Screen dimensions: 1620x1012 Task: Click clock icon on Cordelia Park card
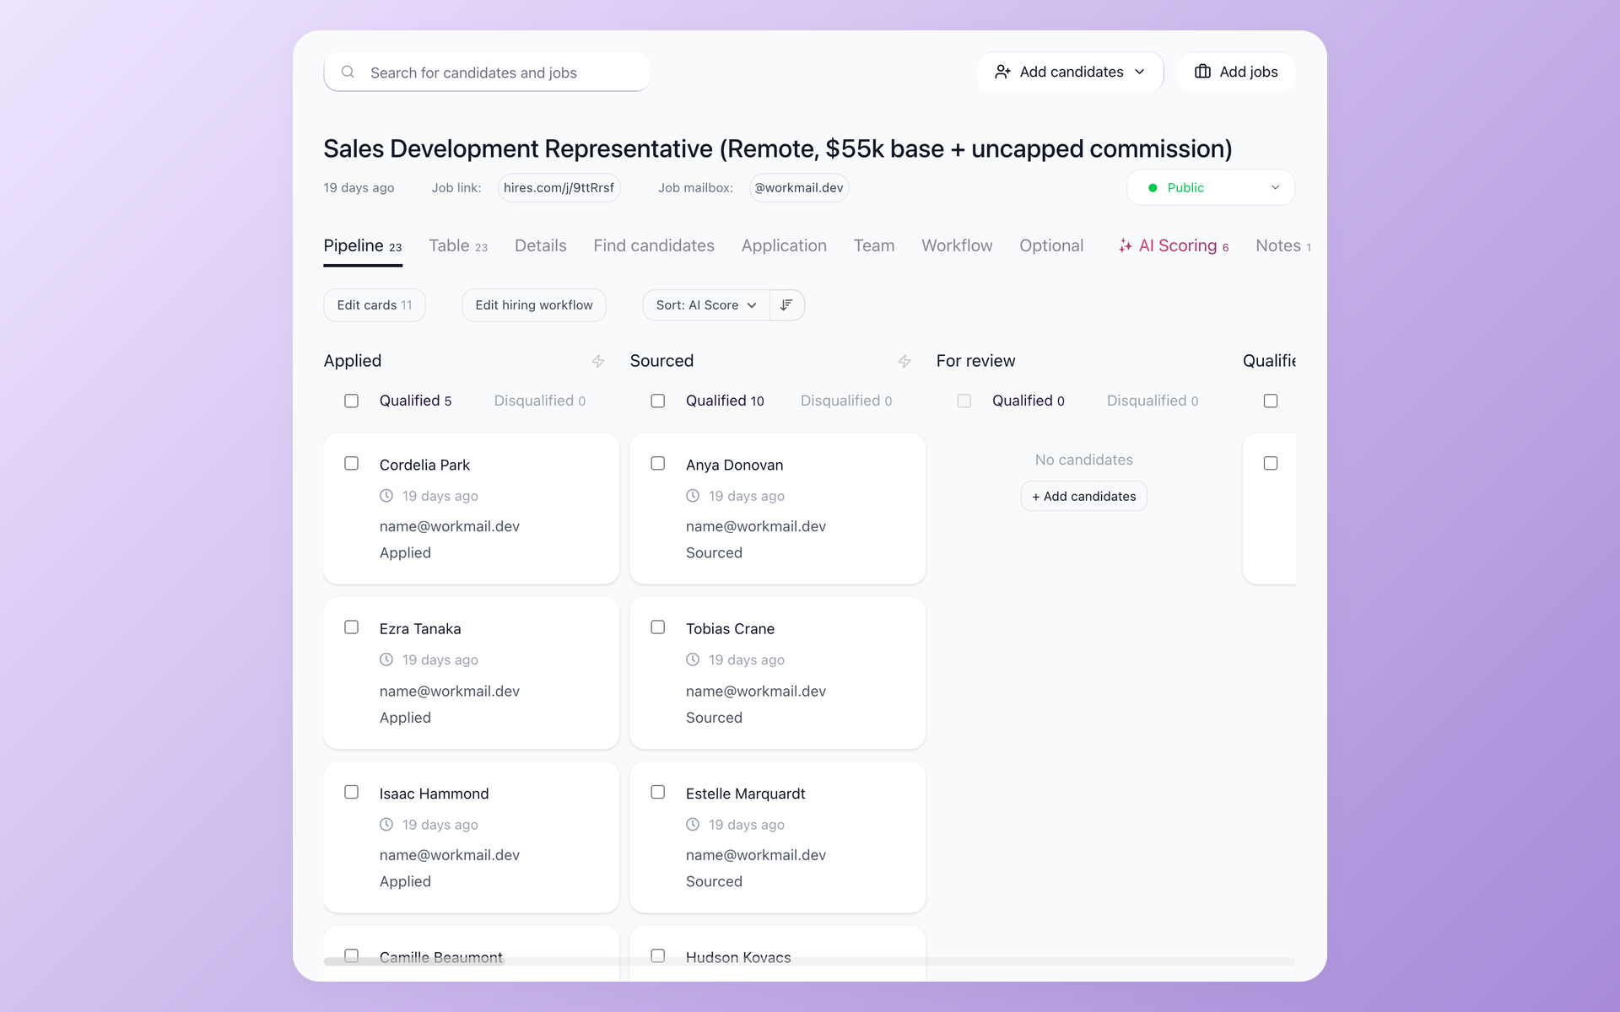click(386, 496)
